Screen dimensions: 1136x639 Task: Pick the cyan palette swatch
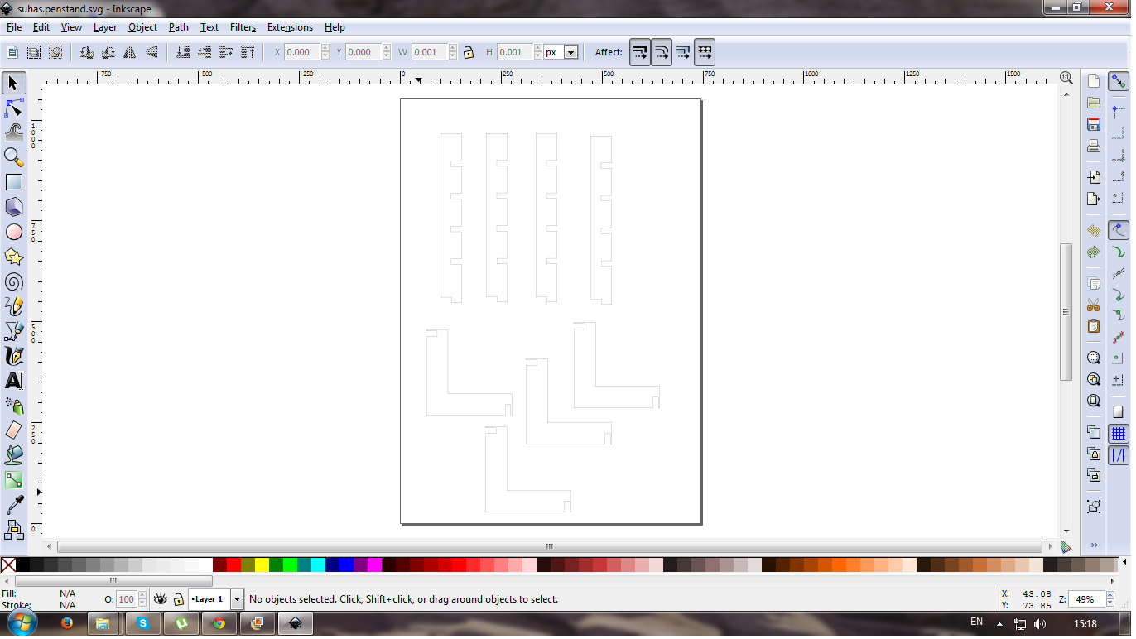318,565
